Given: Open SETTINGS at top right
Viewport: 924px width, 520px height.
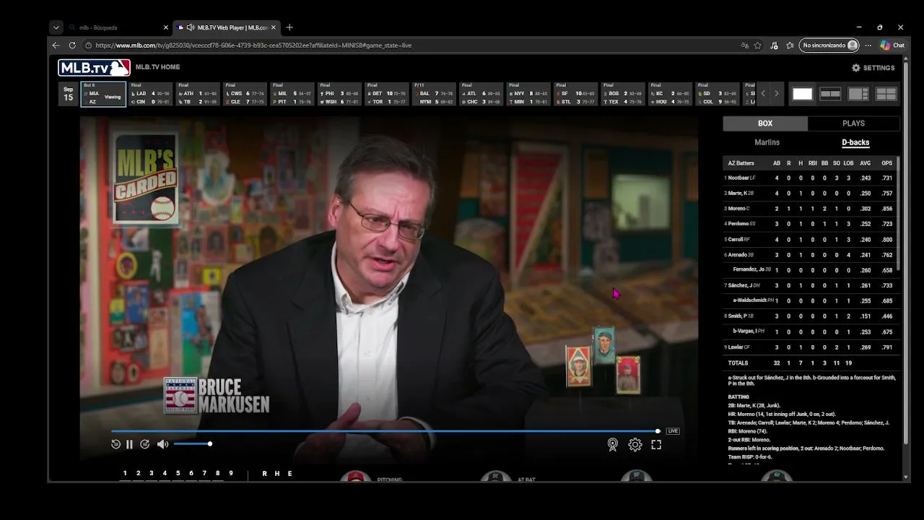Looking at the screenshot, I should point(873,68).
